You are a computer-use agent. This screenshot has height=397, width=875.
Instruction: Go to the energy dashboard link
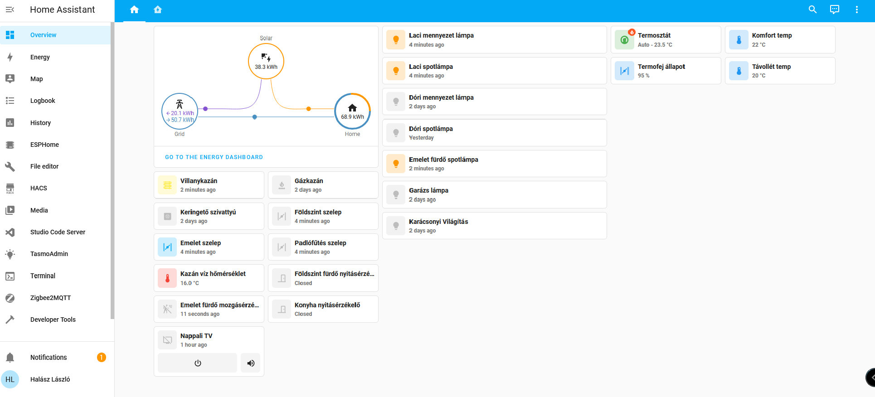click(214, 157)
